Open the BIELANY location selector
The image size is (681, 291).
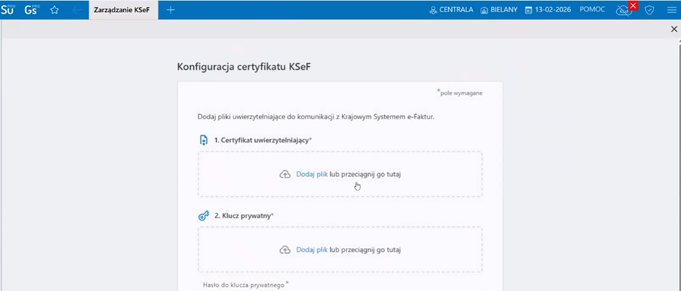pyautogui.click(x=499, y=10)
